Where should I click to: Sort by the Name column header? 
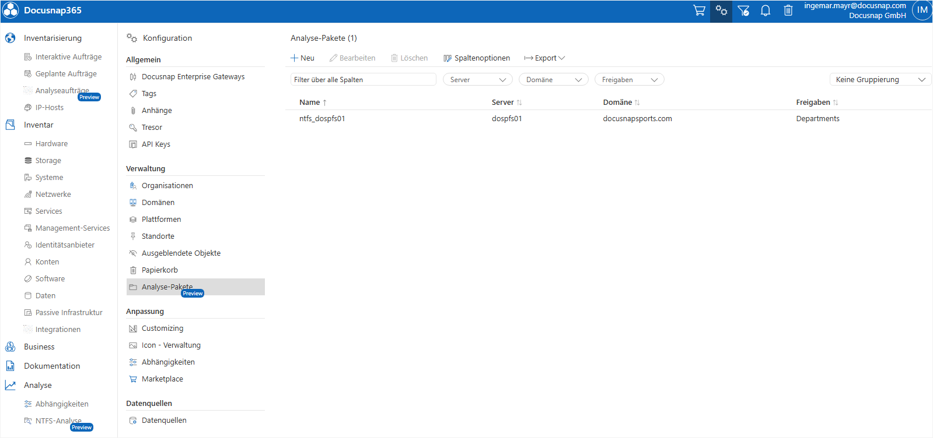pos(313,103)
